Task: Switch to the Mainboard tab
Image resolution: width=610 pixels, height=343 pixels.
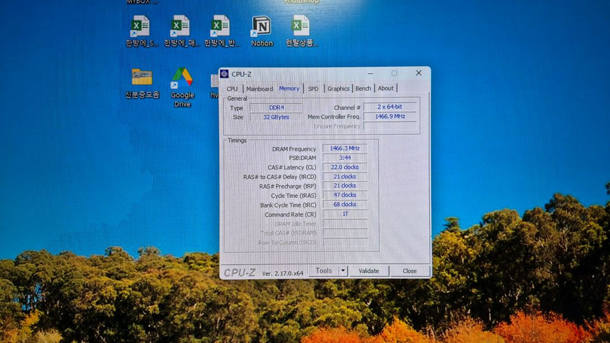Action: (259, 89)
